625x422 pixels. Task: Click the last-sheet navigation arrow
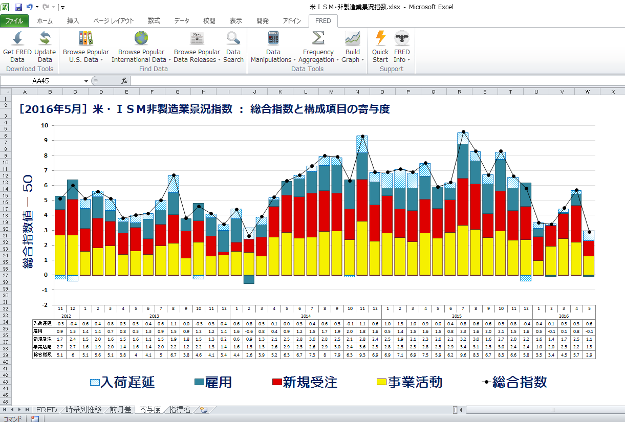pos(27,410)
